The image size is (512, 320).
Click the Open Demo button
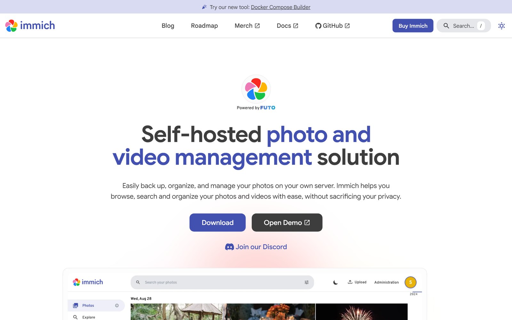[x=287, y=222]
